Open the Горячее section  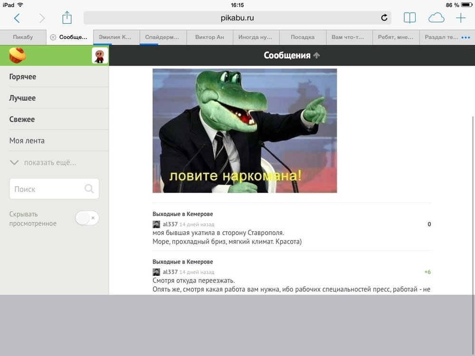coord(23,77)
